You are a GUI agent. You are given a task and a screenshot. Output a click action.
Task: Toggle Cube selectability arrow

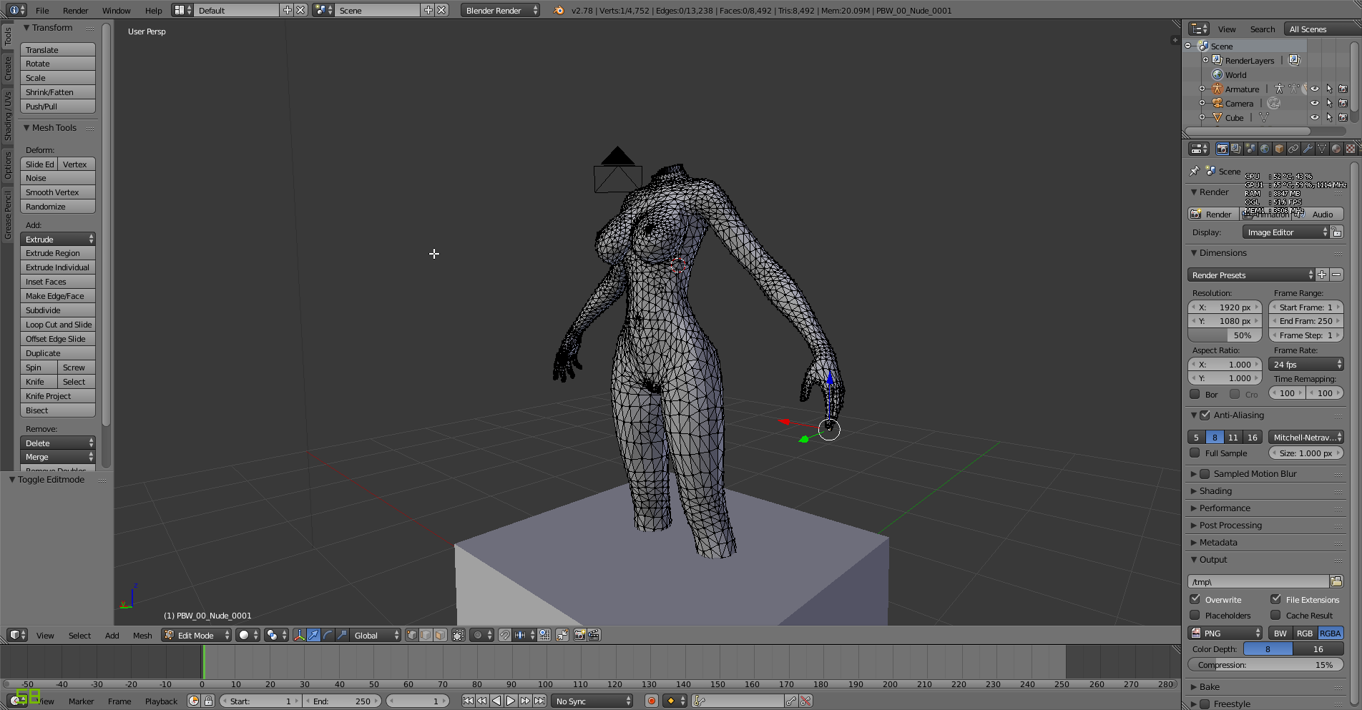coord(1329,118)
